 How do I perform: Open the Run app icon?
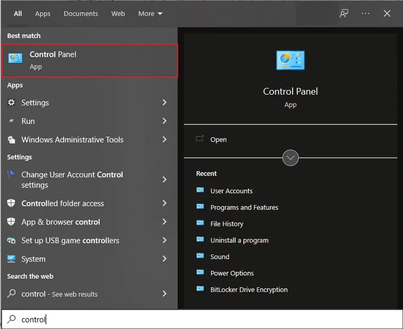tap(10, 121)
